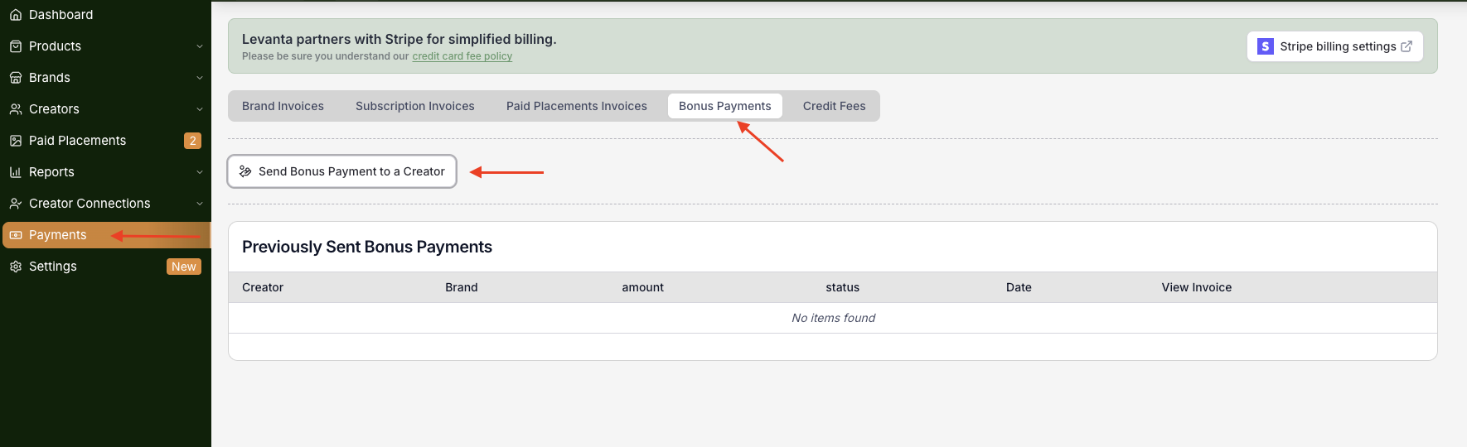Expand the Brands submenu chevron

pyautogui.click(x=200, y=78)
